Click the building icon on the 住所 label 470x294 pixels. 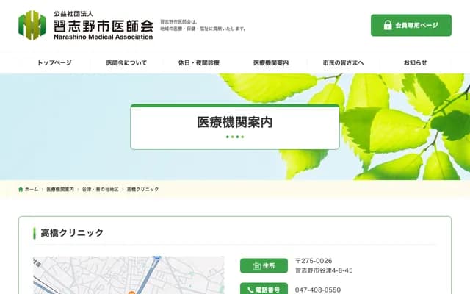click(255, 265)
